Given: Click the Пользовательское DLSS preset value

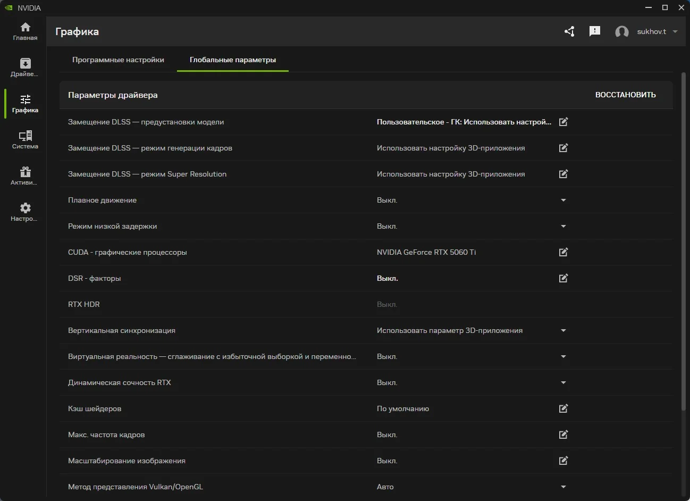Looking at the screenshot, I should point(464,122).
